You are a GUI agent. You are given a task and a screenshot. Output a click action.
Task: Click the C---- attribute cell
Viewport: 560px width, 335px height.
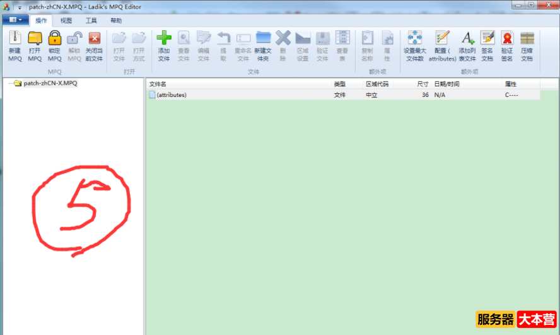511,95
